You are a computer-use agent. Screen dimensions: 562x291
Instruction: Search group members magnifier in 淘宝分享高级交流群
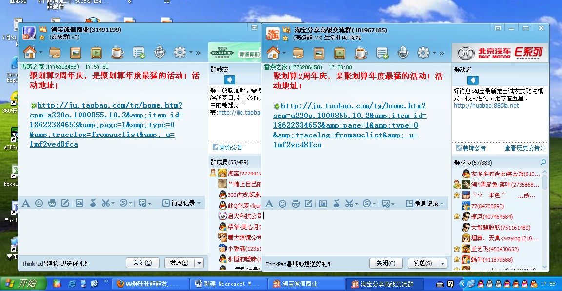click(543, 162)
